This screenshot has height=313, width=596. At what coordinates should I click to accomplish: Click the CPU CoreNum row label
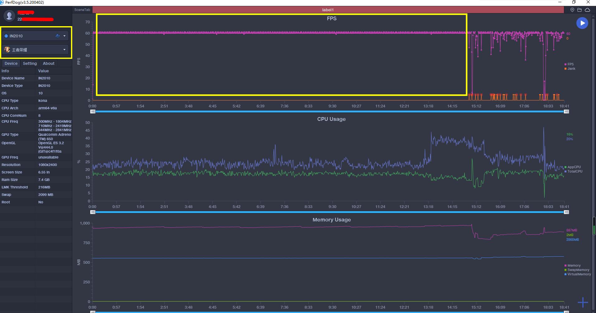point(14,116)
